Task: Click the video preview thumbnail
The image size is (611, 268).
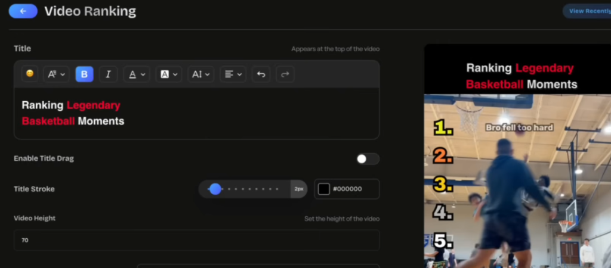Action: (517, 179)
